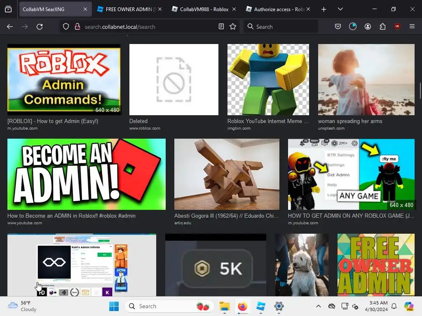Screen dimensions: 422x316
Task: Click '[ROBLOX] - How to get Admin (Easy!)' title
Action: 53,121
